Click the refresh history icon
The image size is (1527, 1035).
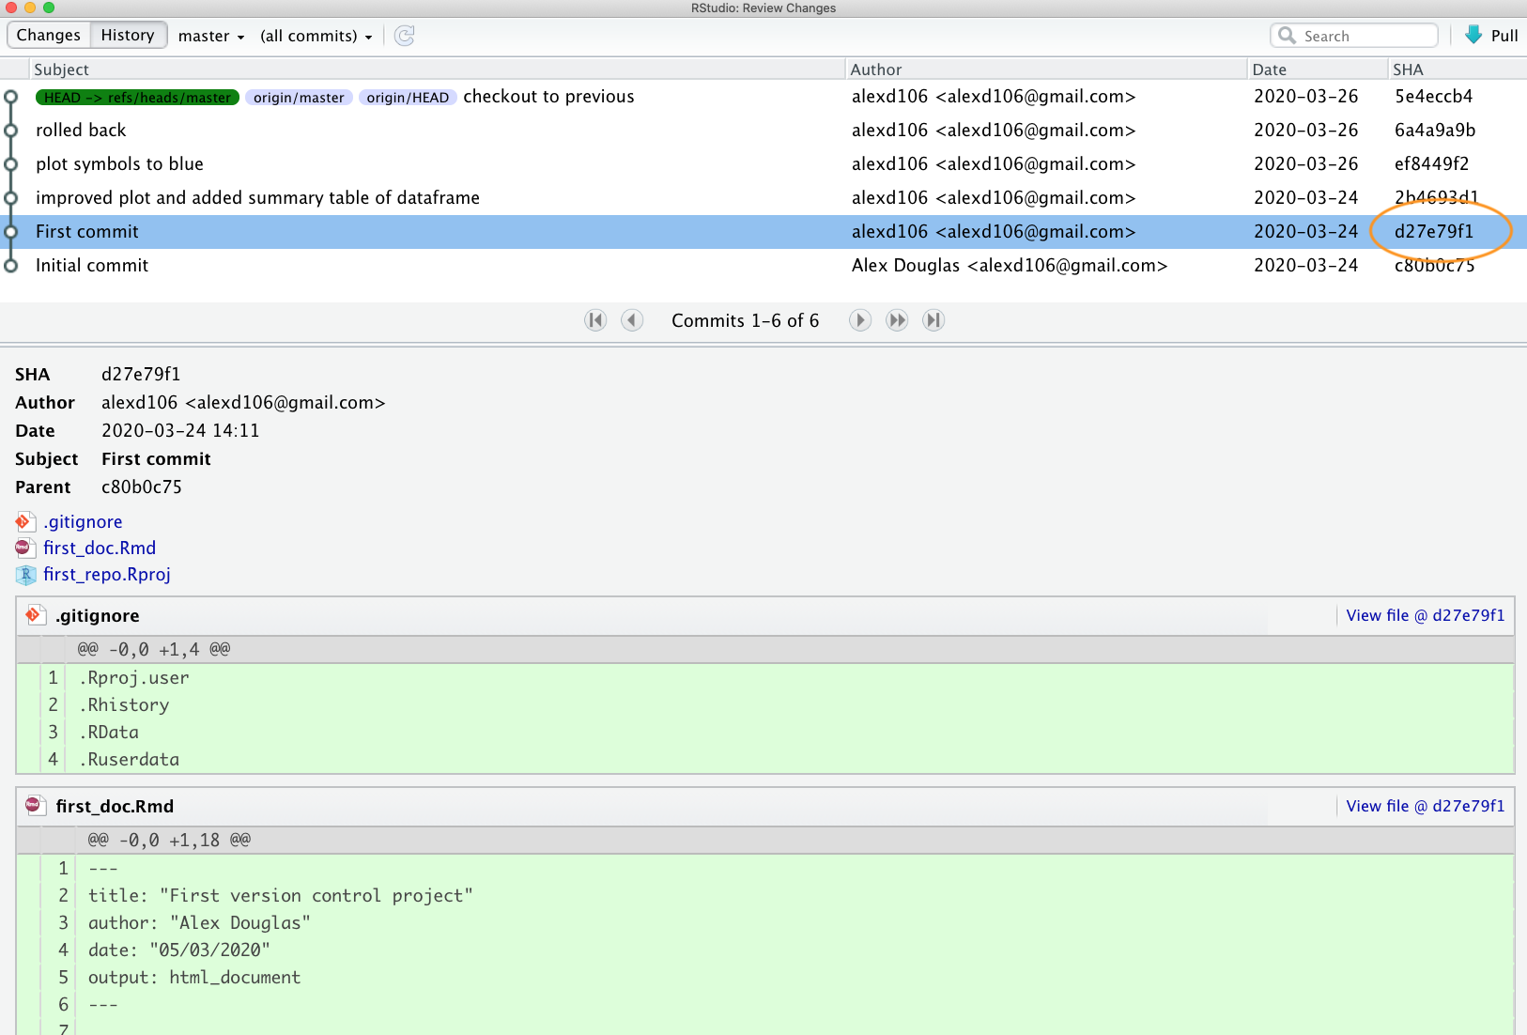[405, 36]
